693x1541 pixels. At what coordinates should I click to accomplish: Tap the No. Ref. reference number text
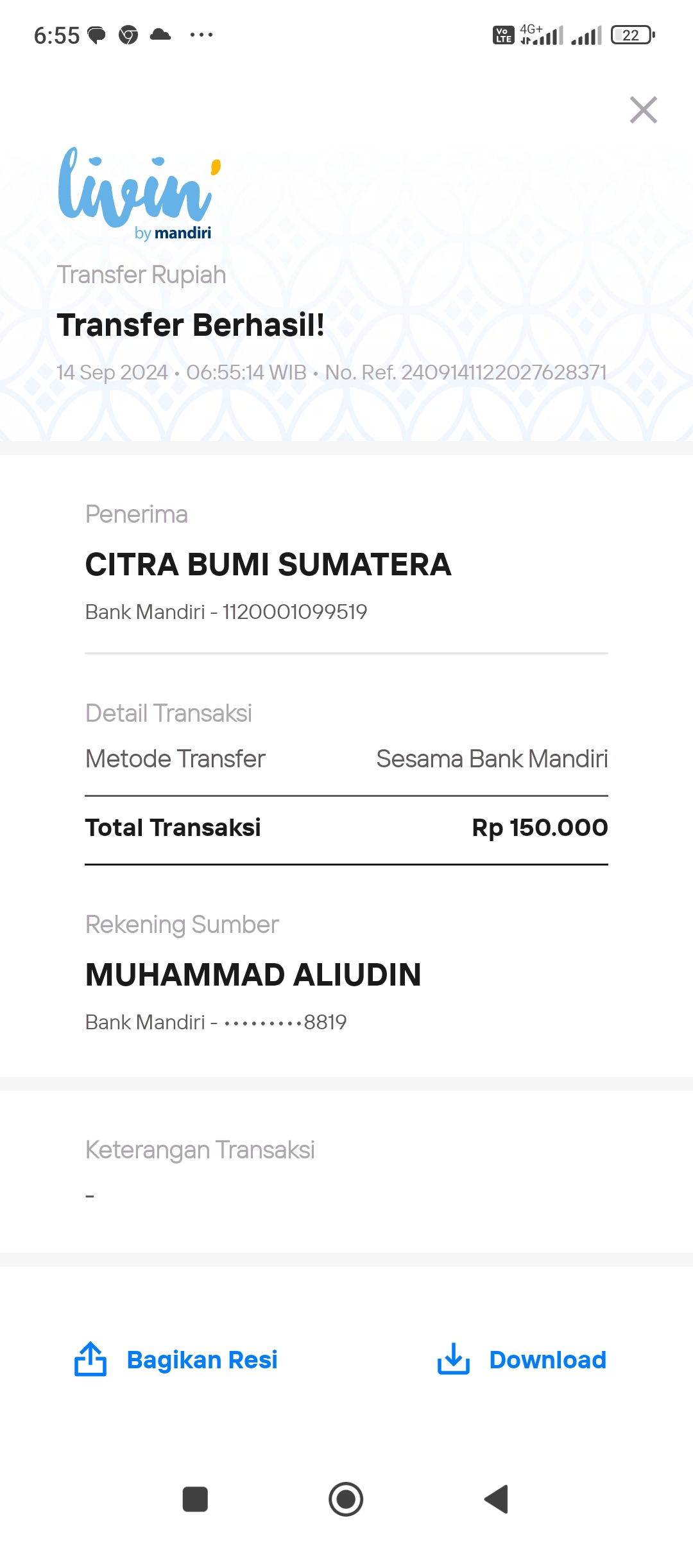(466, 372)
